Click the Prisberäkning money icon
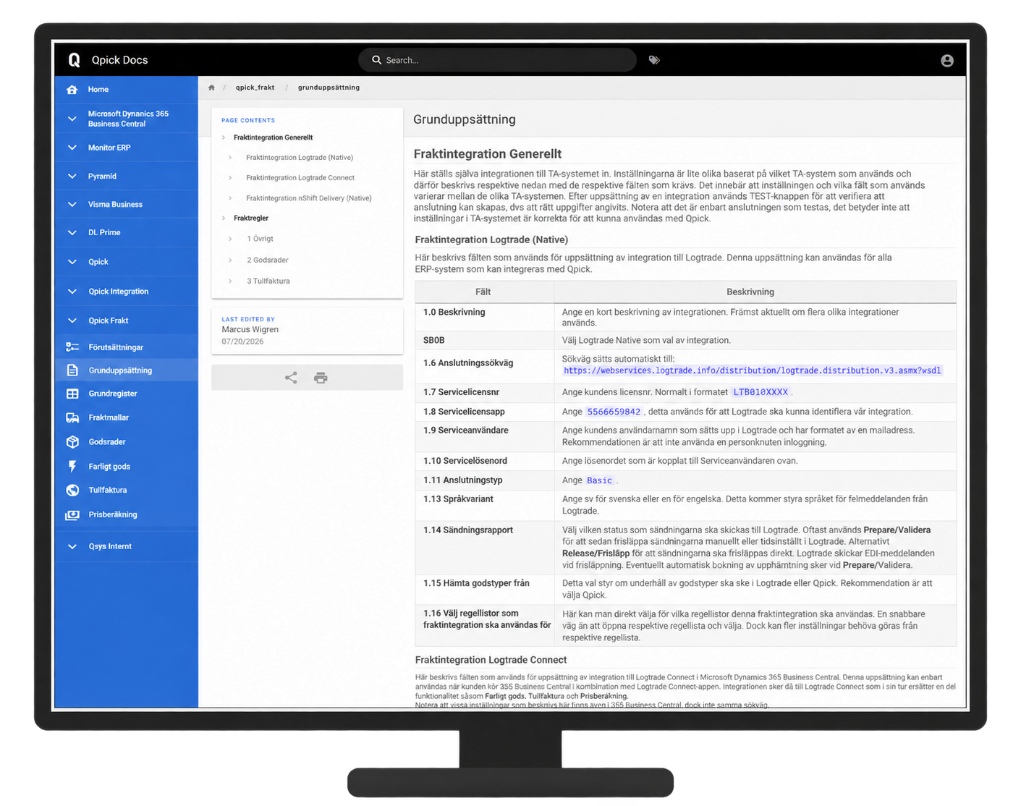The width and height of the screenshot is (1021, 806). (72, 515)
